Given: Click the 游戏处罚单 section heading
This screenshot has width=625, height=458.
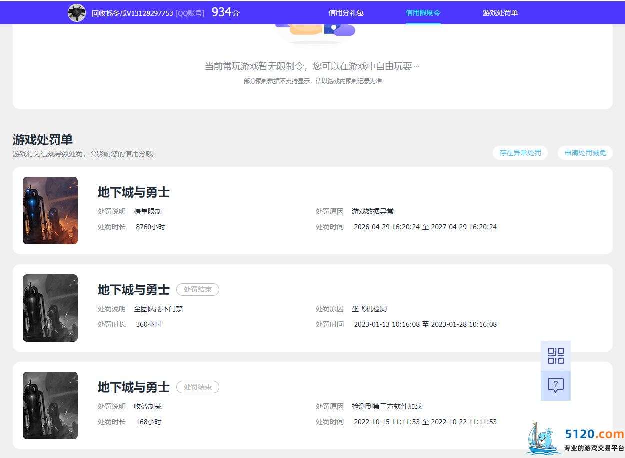Looking at the screenshot, I should click(43, 139).
